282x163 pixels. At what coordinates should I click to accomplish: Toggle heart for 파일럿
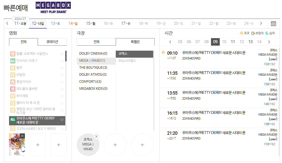(x=62, y=75)
